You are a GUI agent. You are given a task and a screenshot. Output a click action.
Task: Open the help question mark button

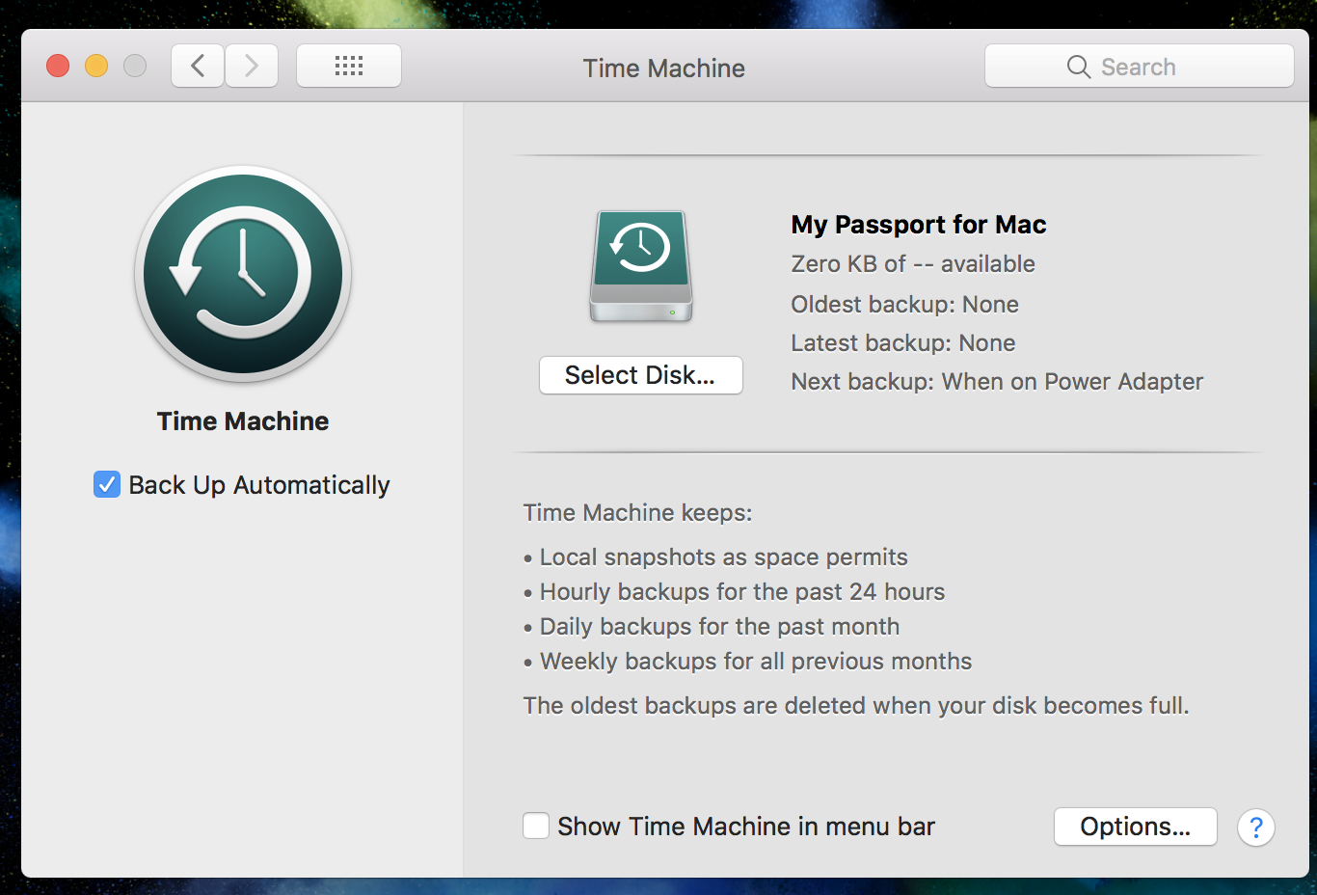pyautogui.click(x=1255, y=827)
